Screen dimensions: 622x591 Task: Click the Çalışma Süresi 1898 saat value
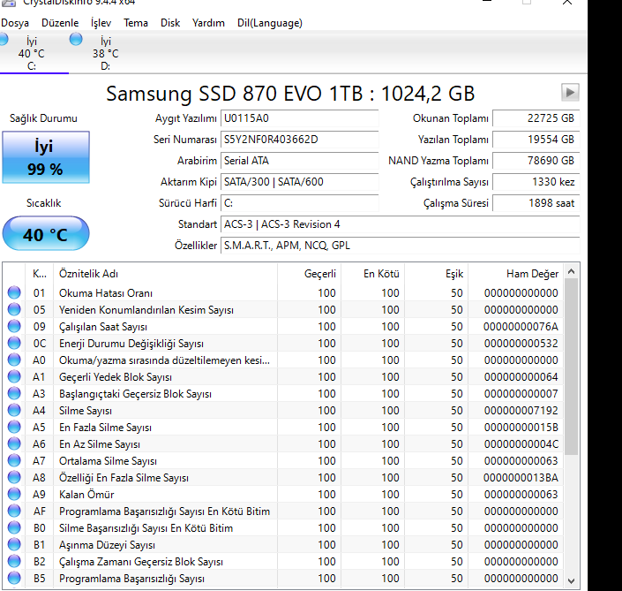[x=536, y=203]
